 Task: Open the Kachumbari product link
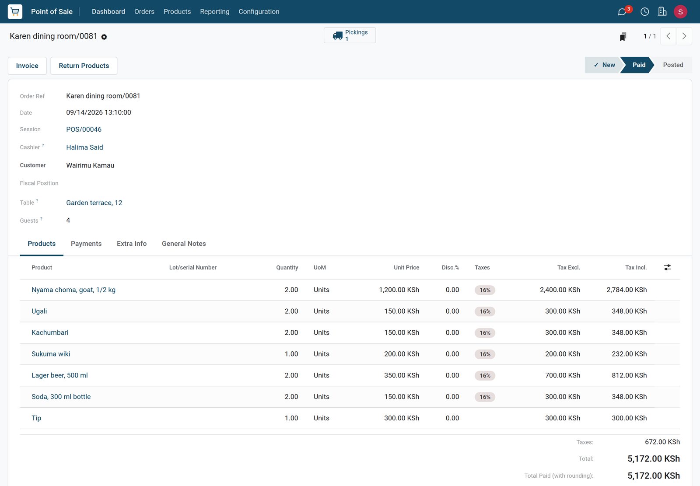click(50, 333)
